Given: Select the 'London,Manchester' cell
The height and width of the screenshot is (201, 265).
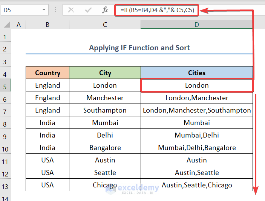Looking at the screenshot, I should pyautogui.click(x=197, y=98).
